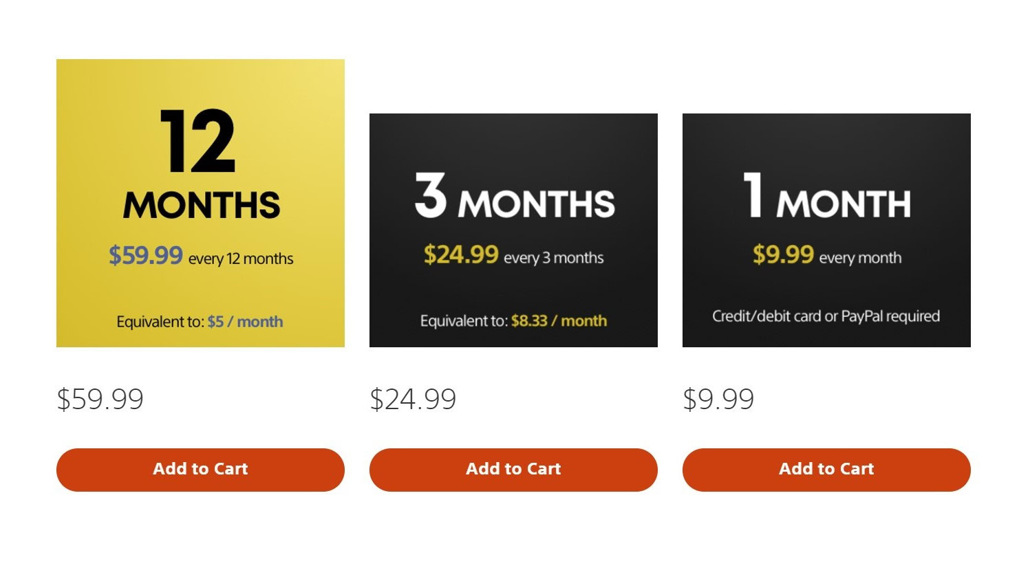The height and width of the screenshot is (579, 1030).
Task: Click the Equivalent to label in the 3 Months card
Action: 464,320
